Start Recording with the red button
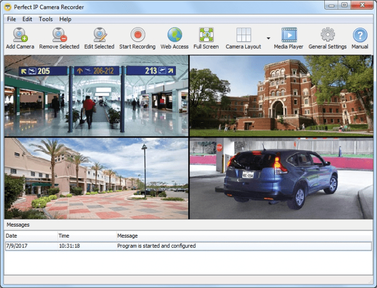Image resolution: width=377 pixels, height=288 pixels. tap(137, 35)
